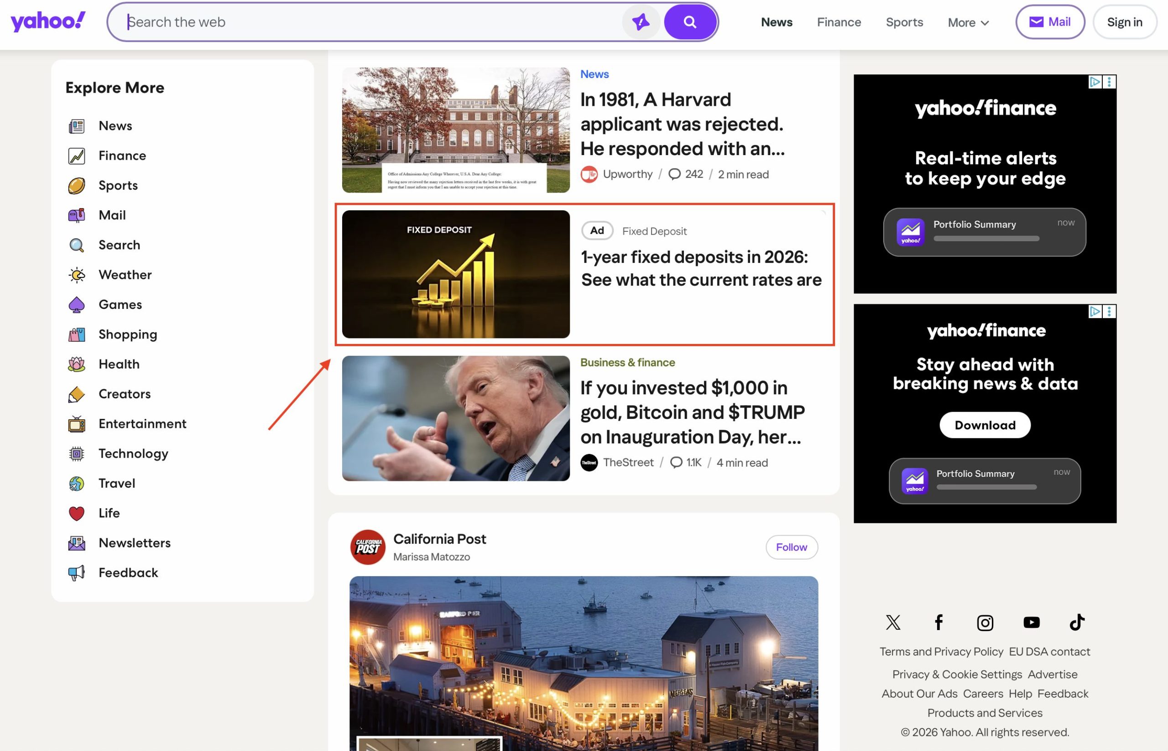Open About Our Ads link
Viewport: 1168px width, 751px height.
(919, 694)
